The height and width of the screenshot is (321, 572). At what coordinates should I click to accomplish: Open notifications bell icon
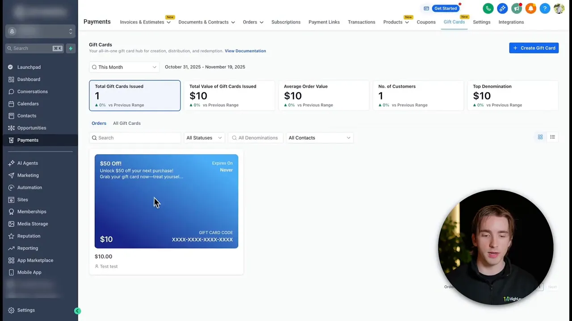[x=531, y=8]
